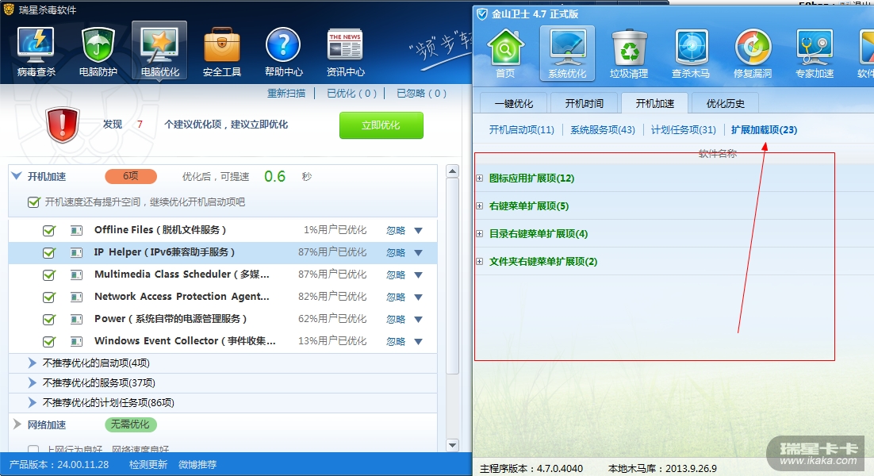Click 重新扫描 link
This screenshot has height=476, width=874.
click(286, 93)
